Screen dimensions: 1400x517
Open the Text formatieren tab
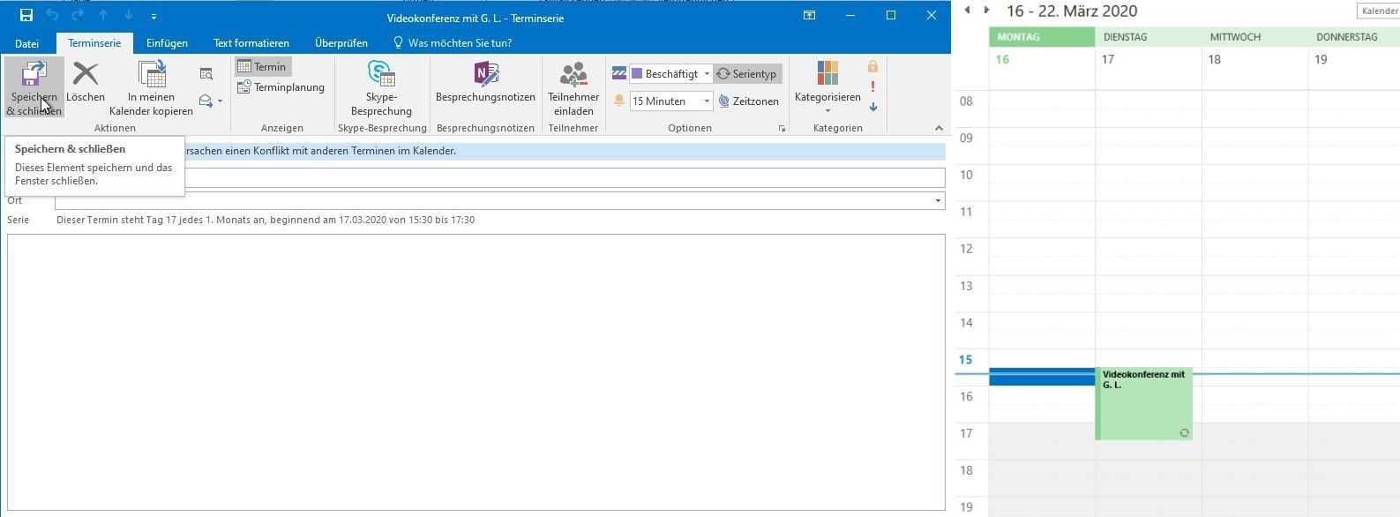(251, 43)
